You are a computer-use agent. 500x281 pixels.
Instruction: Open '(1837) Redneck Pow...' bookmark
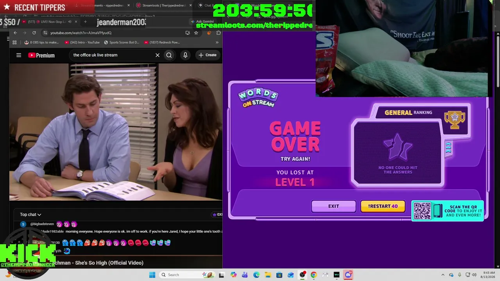(x=162, y=42)
